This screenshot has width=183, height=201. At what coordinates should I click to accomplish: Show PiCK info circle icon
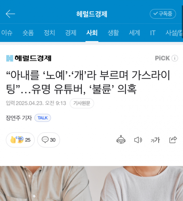coord(175,58)
